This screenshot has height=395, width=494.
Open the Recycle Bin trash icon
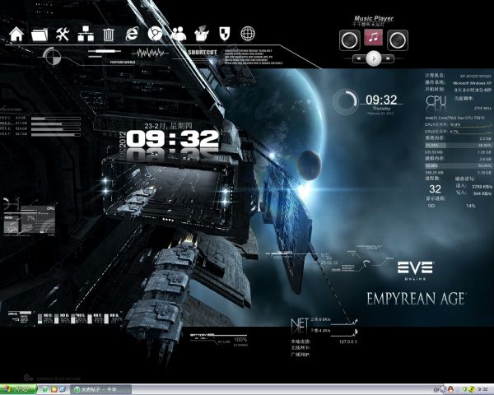click(x=109, y=35)
